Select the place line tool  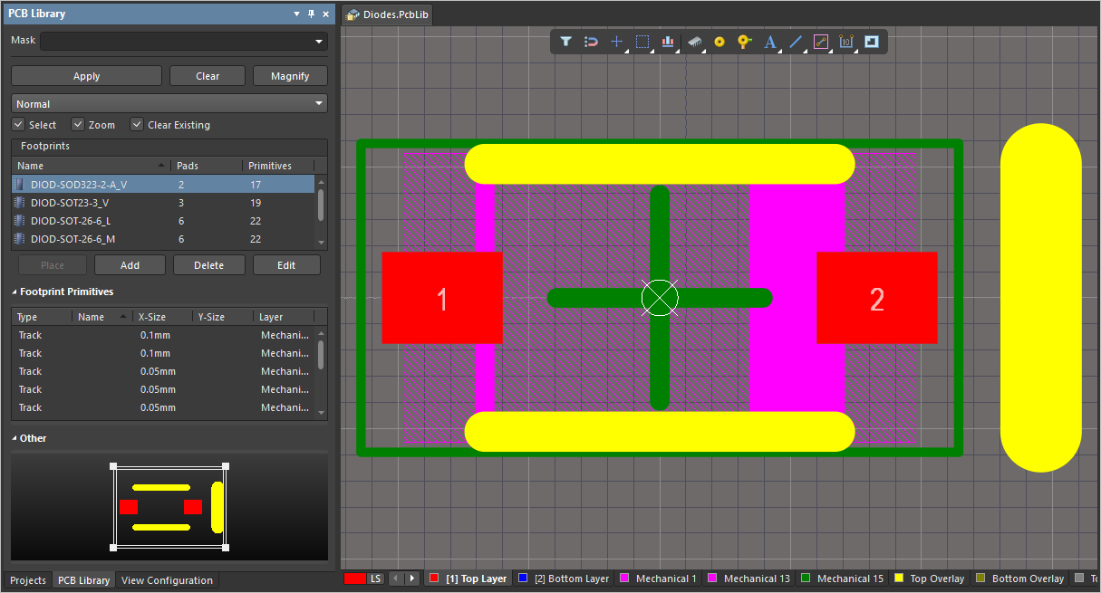pyautogui.click(x=796, y=42)
